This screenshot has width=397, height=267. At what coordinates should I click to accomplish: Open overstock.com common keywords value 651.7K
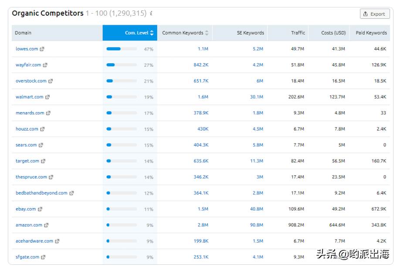[x=201, y=81]
